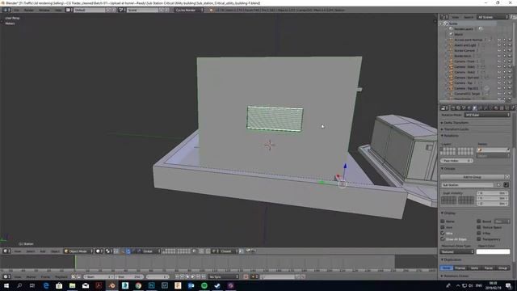Play the animation in reverse
This screenshot has width=517, height=291.
[187, 276]
